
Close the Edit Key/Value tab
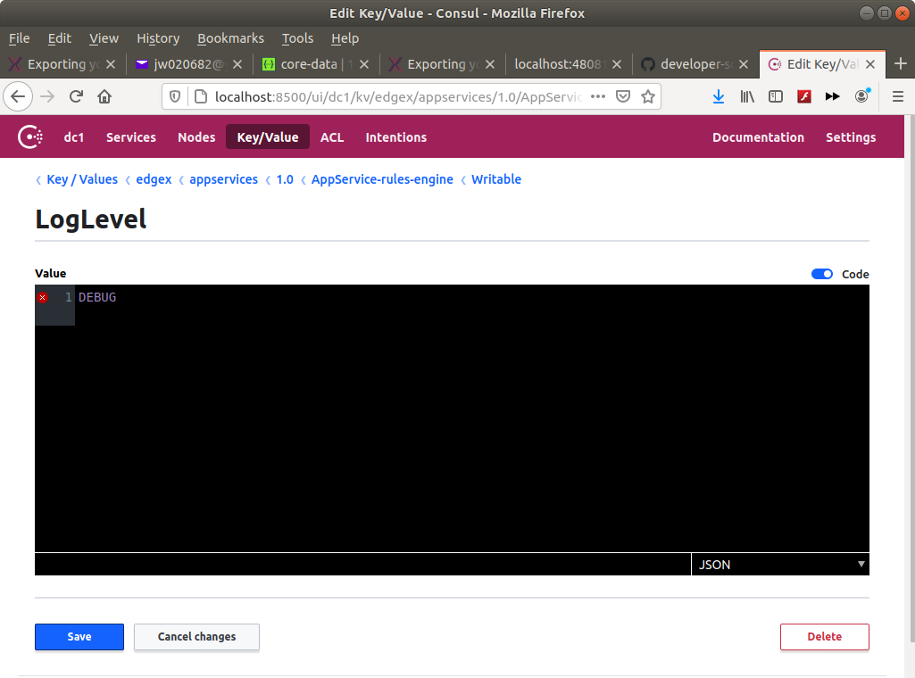coord(870,64)
